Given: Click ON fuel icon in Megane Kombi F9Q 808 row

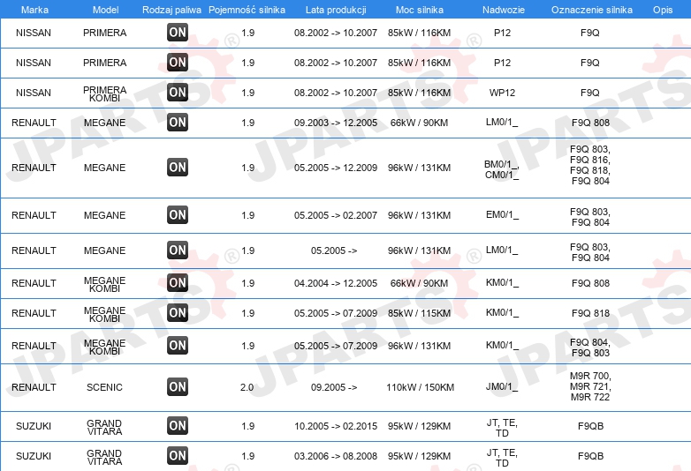Looking at the screenshot, I should point(178,282).
